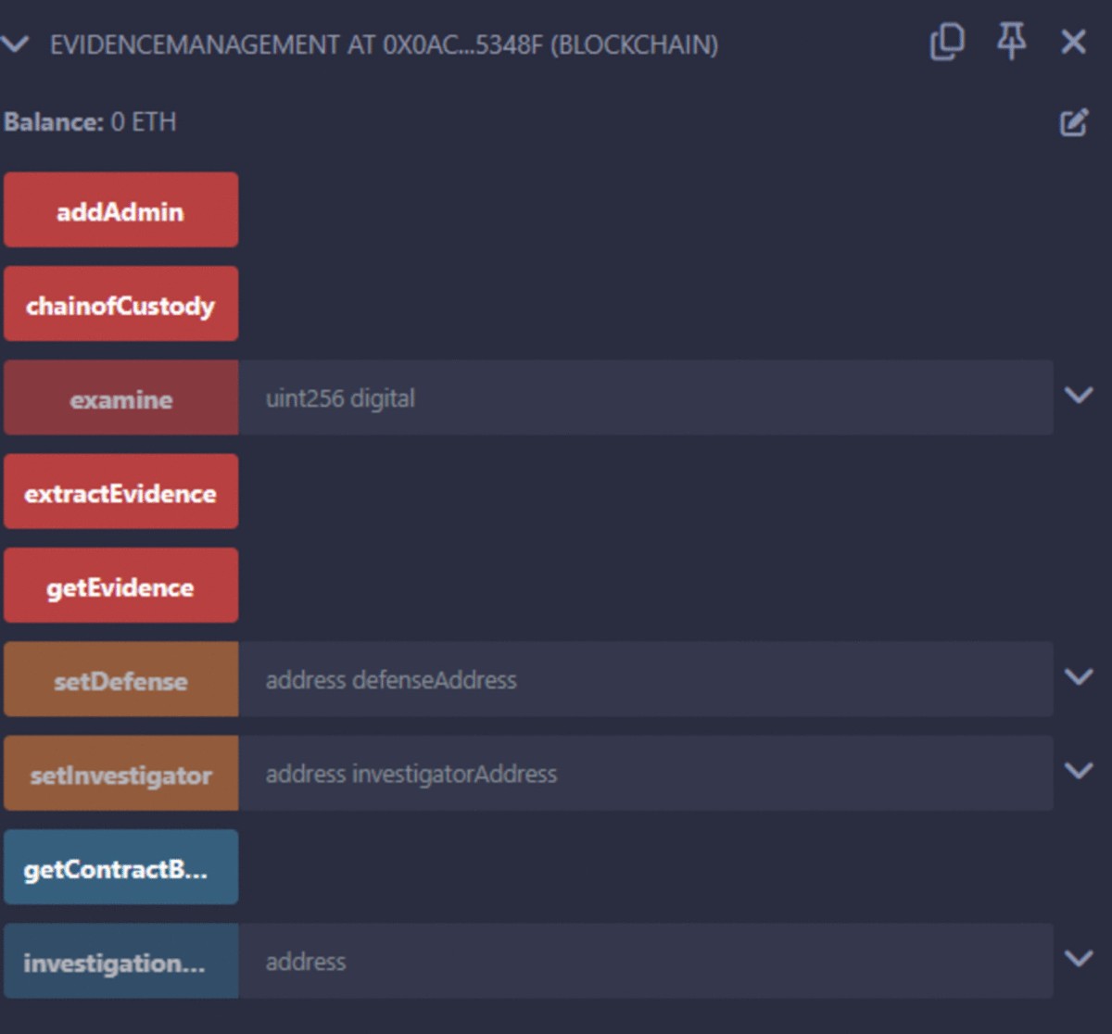Execute the extractEvidence function
This screenshot has height=1034, width=1112.
[120, 492]
